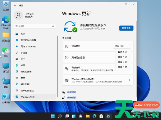Choose 暂停 3 周 from the list

tap(123, 57)
